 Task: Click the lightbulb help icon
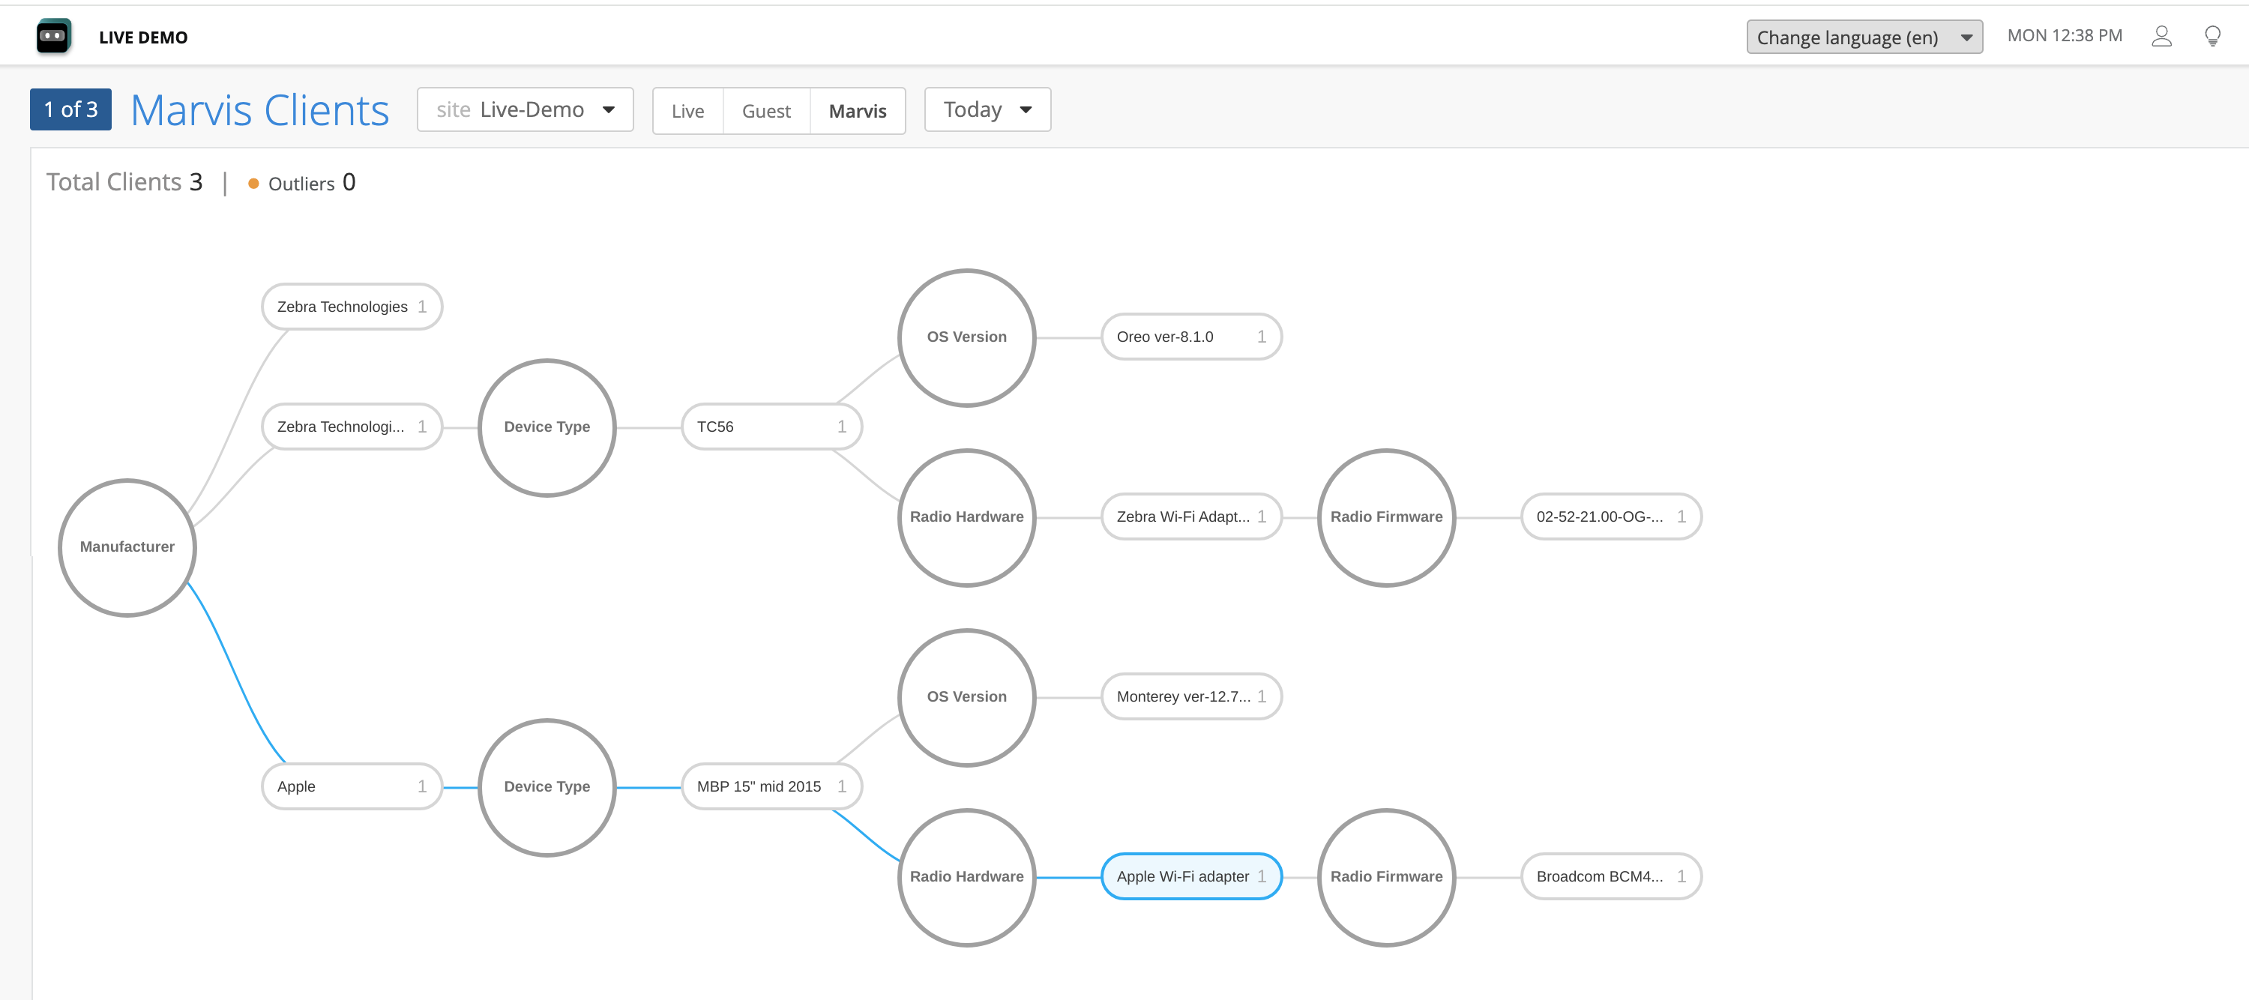tap(2212, 37)
